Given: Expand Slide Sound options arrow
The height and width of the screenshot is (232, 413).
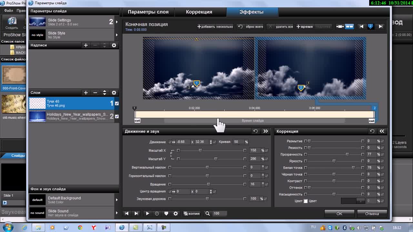Looking at the screenshot, I should click(116, 213).
